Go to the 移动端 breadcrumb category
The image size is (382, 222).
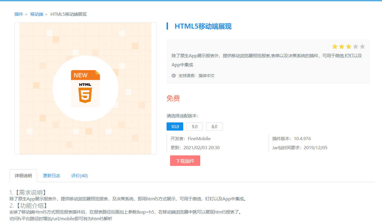37,14
